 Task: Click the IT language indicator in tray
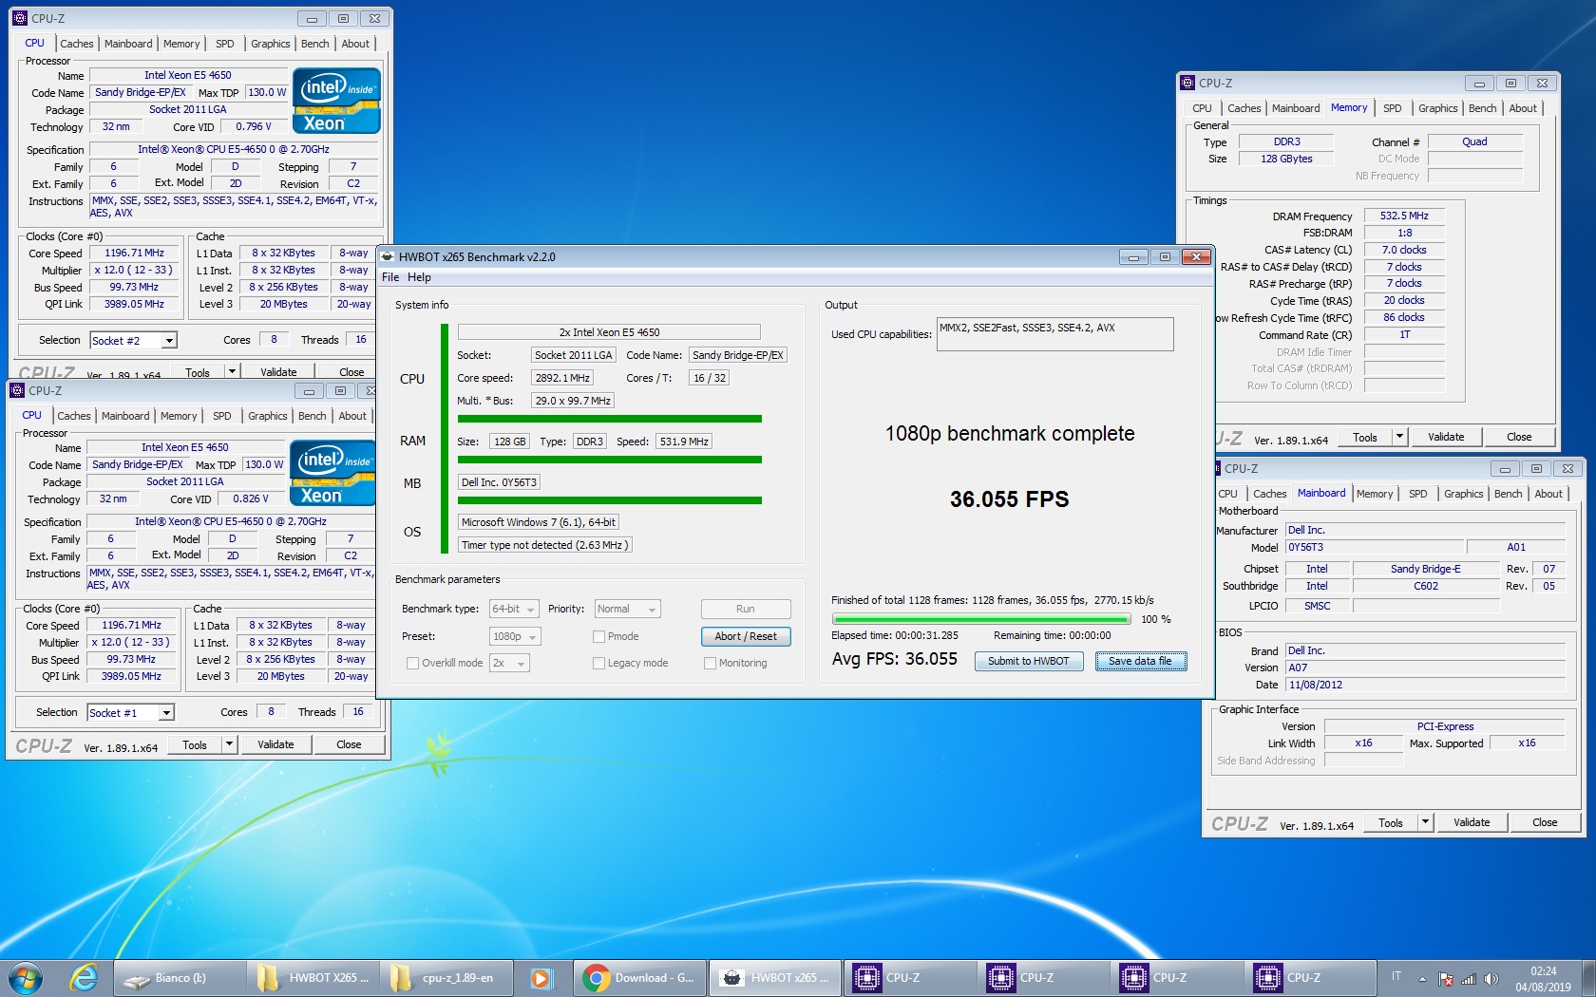[x=1396, y=976]
